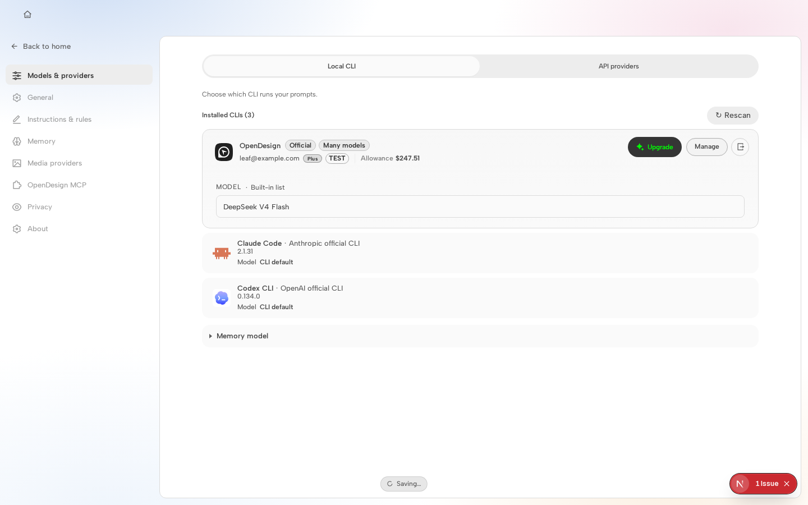Open the 1 Issue indicator
This screenshot has height=505, width=808.
[766, 484]
